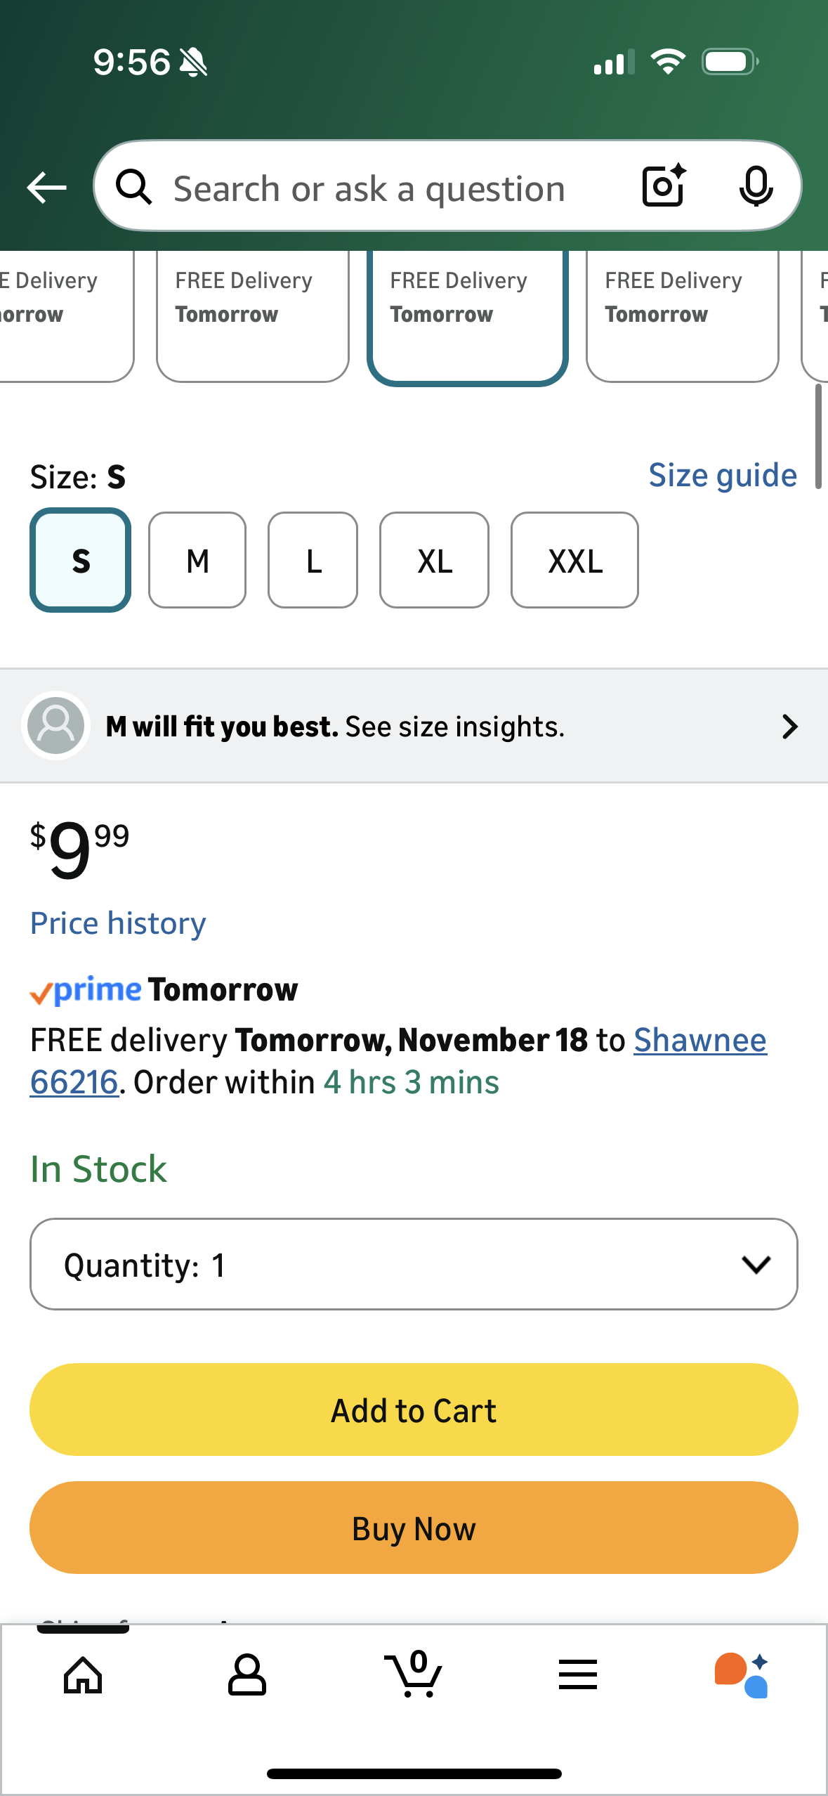Open camera lens visual search
The height and width of the screenshot is (1796, 828).
click(x=663, y=186)
